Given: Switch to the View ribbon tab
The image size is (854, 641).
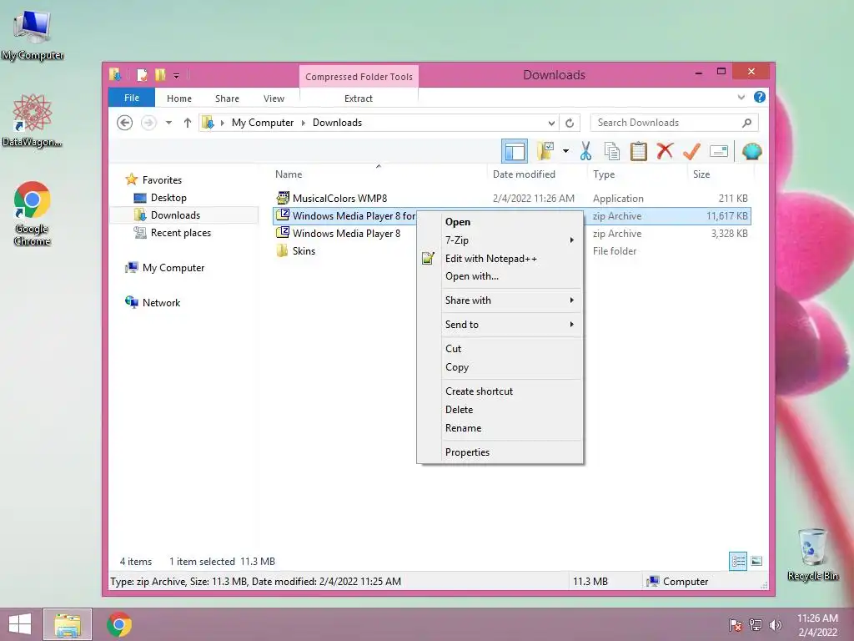Looking at the screenshot, I should pos(274,98).
